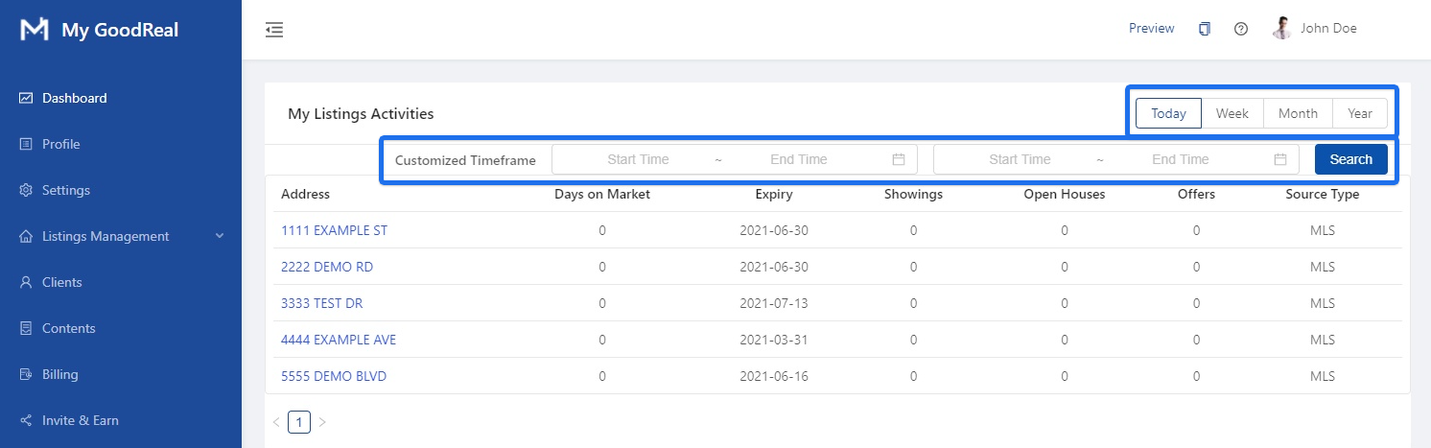Screen dimensions: 1431x448
Task: Click the copy icon next to Preview
Action: [x=1205, y=29]
